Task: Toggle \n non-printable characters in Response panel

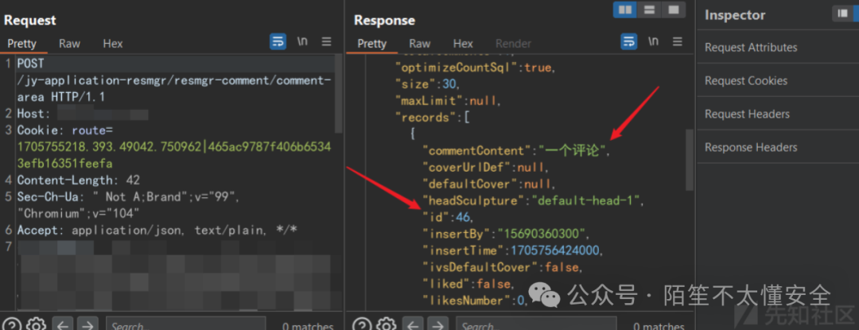Action: coord(653,41)
